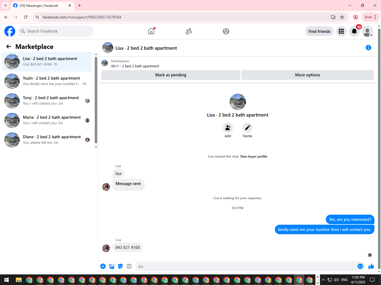Click the 'Yes, are you interested?' message
The width and height of the screenshot is (381, 285).
(350, 220)
